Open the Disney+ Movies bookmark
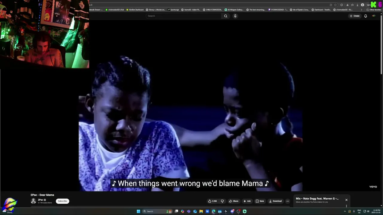The image size is (383, 215). [156, 10]
